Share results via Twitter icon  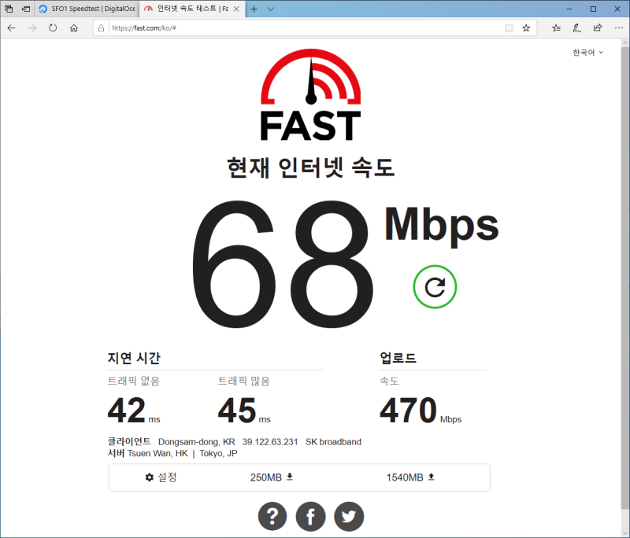coord(349,516)
